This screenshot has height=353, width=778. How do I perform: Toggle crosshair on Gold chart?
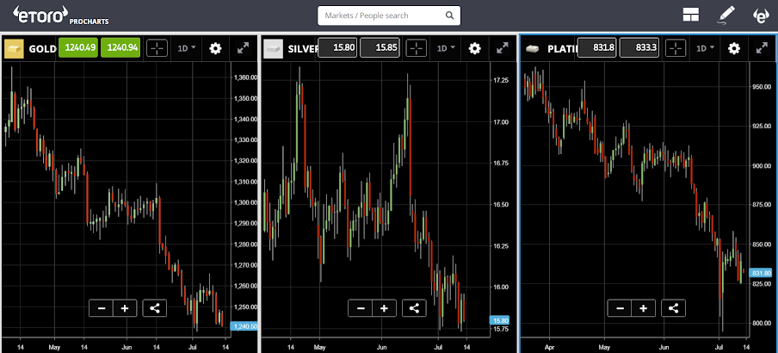[x=157, y=48]
